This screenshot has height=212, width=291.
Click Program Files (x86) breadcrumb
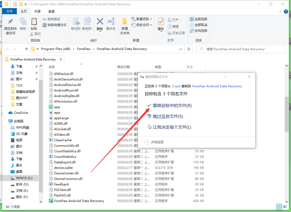56,49
